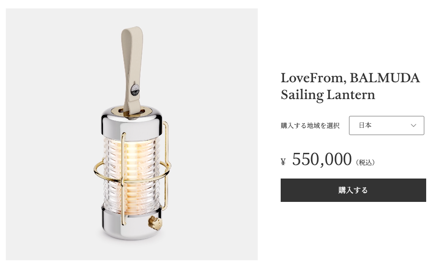
Task: Click the 550,000 price figure
Action: click(322, 159)
